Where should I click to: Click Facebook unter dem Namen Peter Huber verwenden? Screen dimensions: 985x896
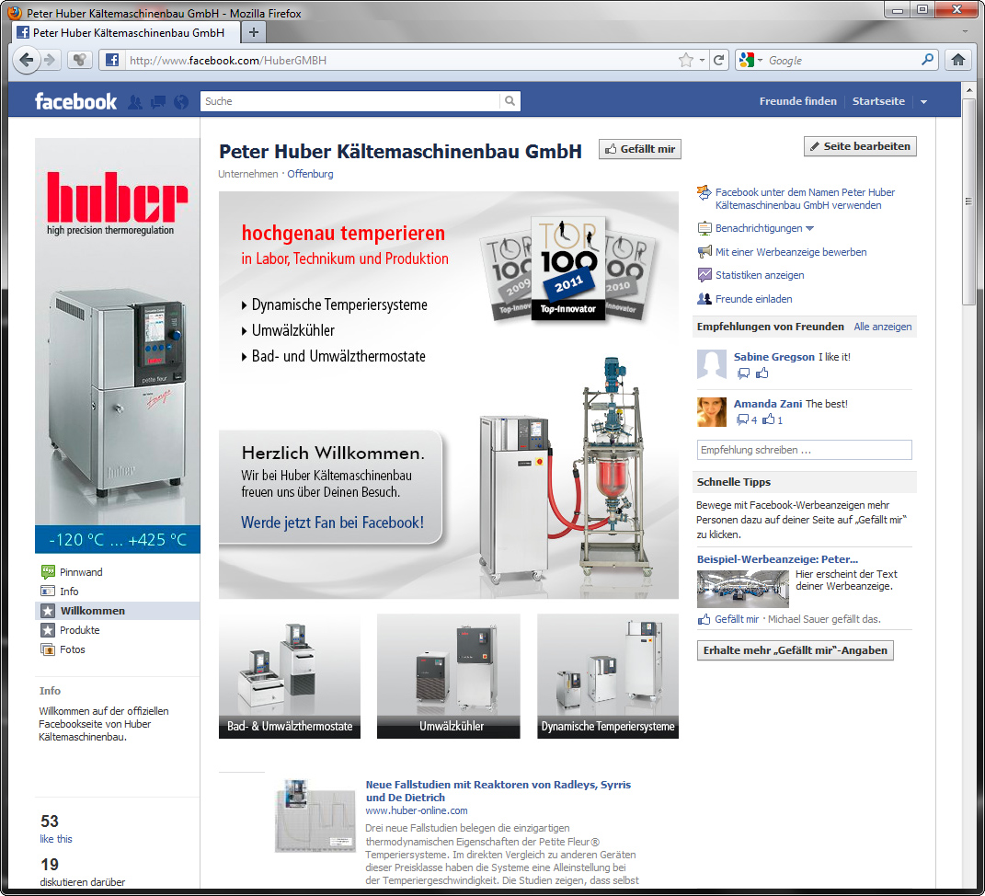[x=805, y=199]
